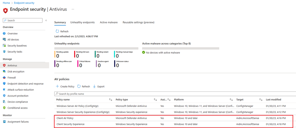This screenshot has height=128, width=296.
Task: Click the Pending restart count tile
Action: pyautogui.click(x=102, y=54)
